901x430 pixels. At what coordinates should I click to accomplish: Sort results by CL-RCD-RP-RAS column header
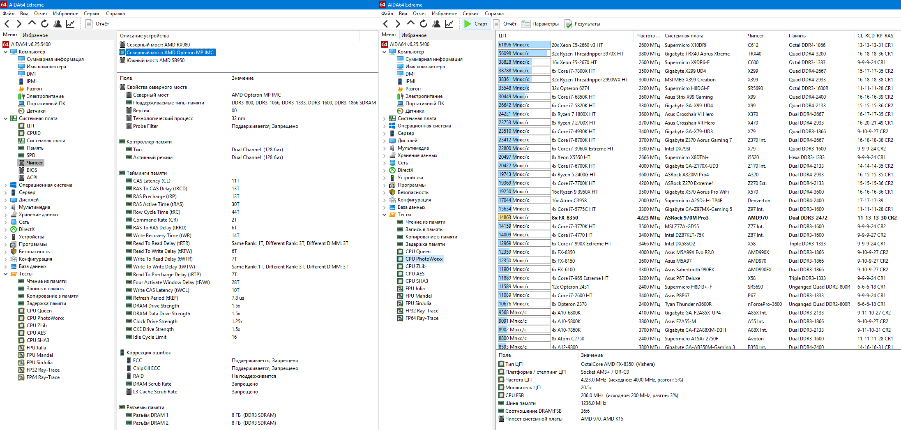(x=877, y=36)
